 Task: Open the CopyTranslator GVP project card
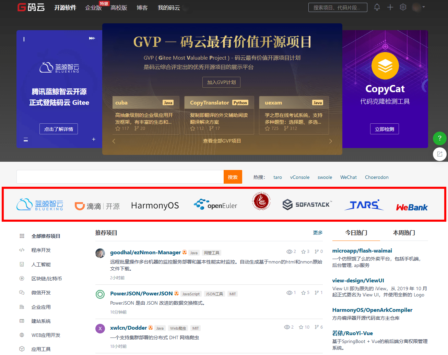coord(219,115)
